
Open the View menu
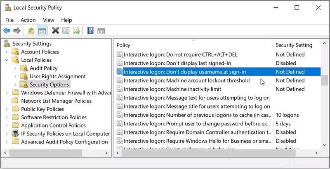coord(48,20)
